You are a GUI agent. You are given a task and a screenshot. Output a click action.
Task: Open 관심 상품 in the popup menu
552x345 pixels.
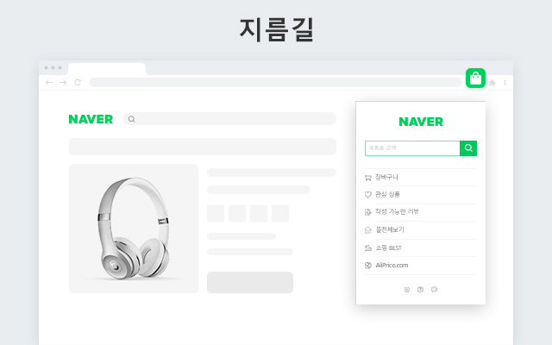coord(420,195)
